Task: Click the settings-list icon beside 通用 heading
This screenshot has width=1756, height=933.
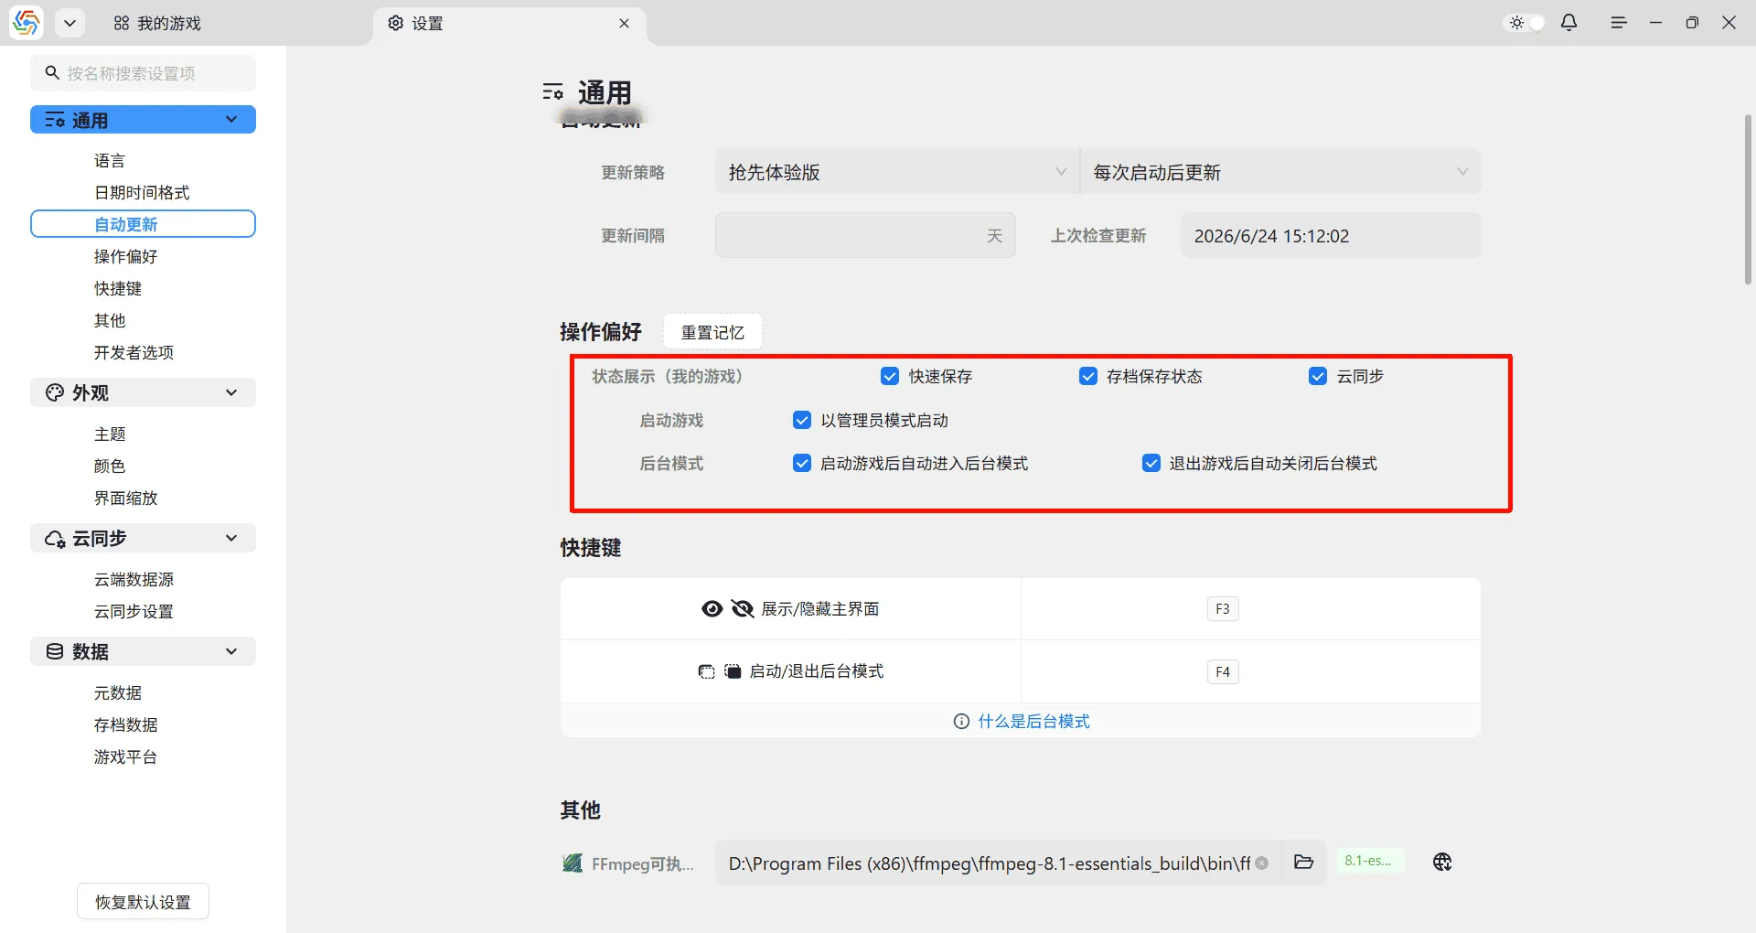Action: tap(552, 92)
